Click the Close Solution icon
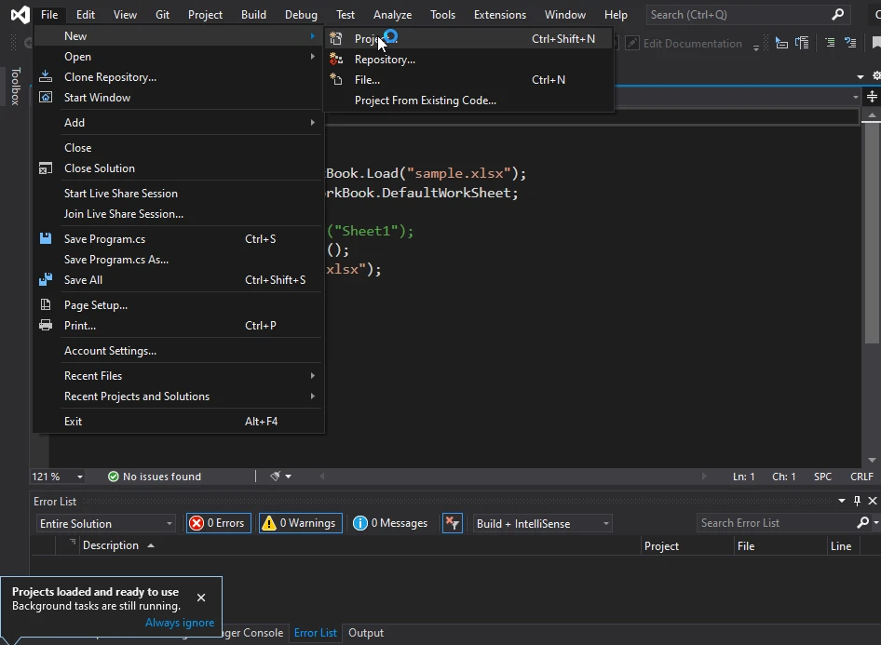Image resolution: width=881 pixels, height=645 pixels. pyautogui.click(x=46, y=168)
